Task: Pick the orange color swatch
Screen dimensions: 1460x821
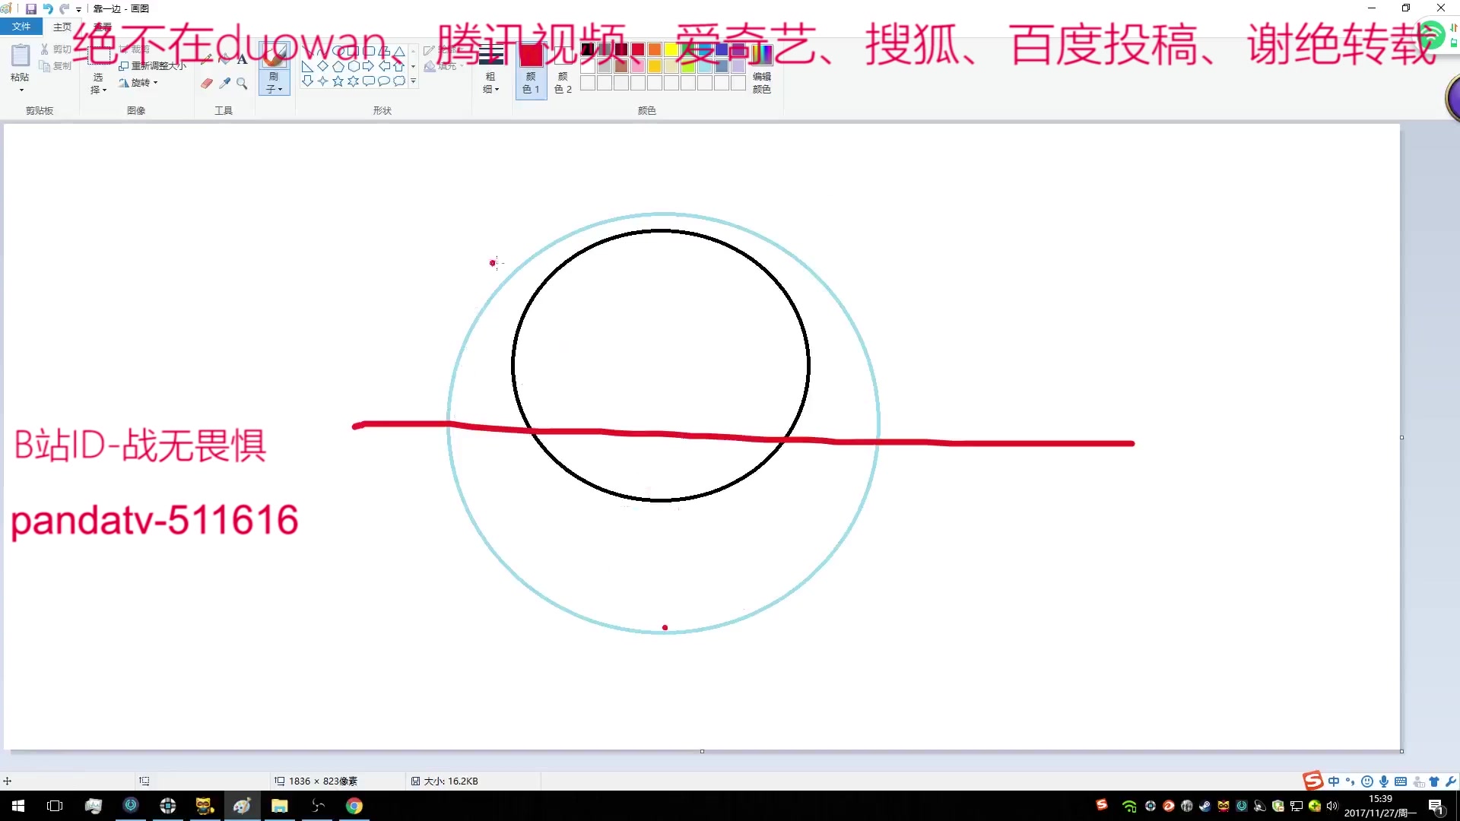Action: click(654, 49)
